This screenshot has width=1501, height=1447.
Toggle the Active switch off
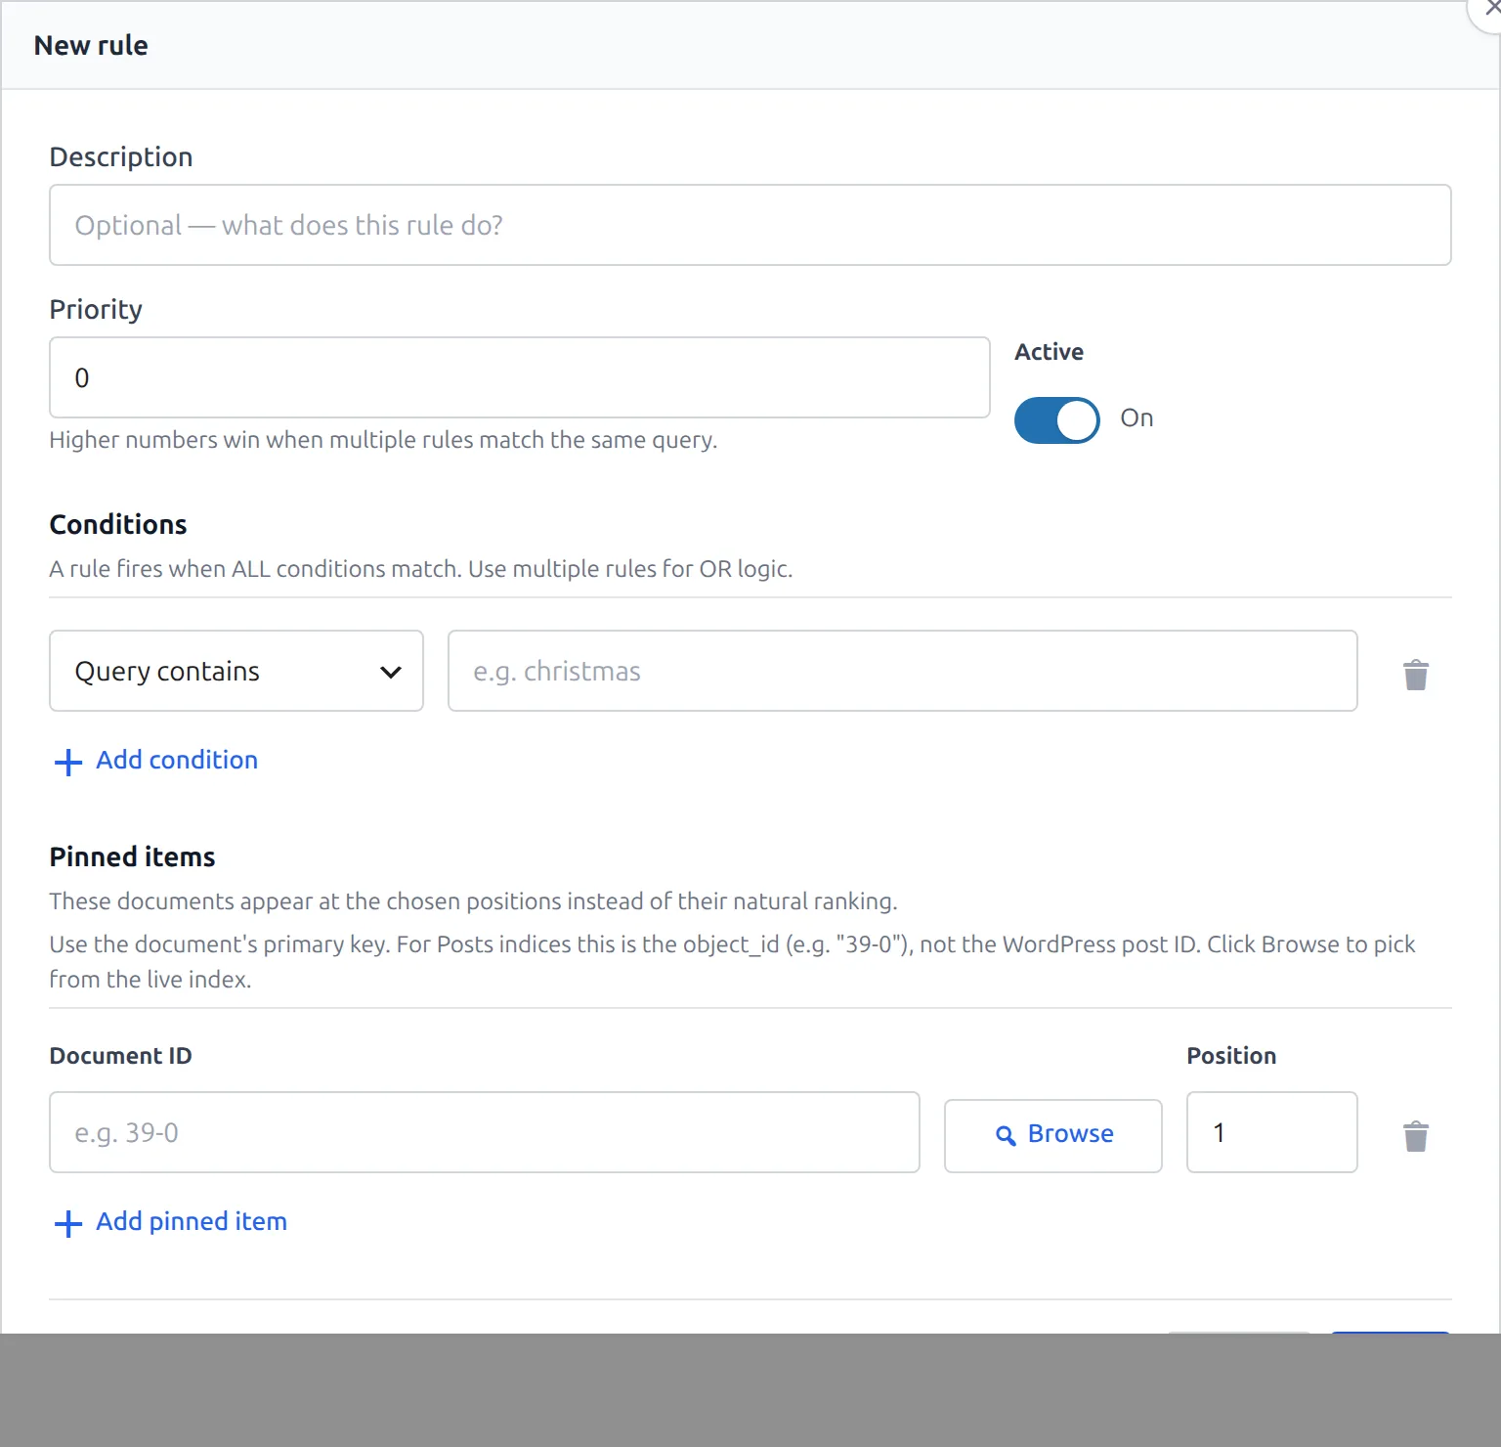click(1056, 420)
